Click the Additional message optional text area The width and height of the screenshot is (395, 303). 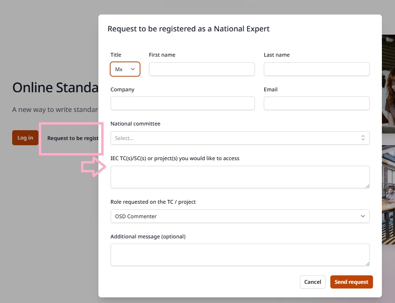(240, 254)
